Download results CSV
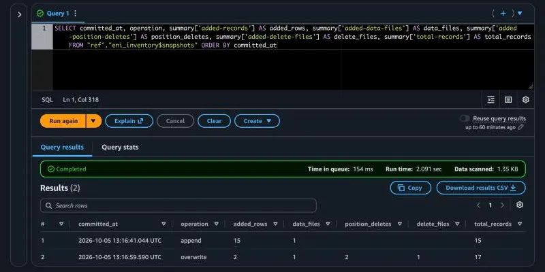 (481, 188)
